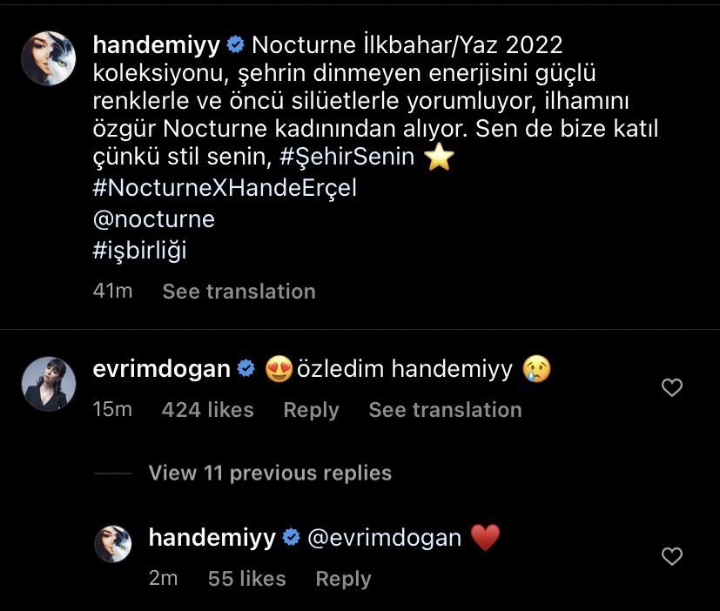Image resolution: width=720 pixels, height=611 pixels.
Task: Expand View 11 previous replies
Action: [x=270, y=473]
